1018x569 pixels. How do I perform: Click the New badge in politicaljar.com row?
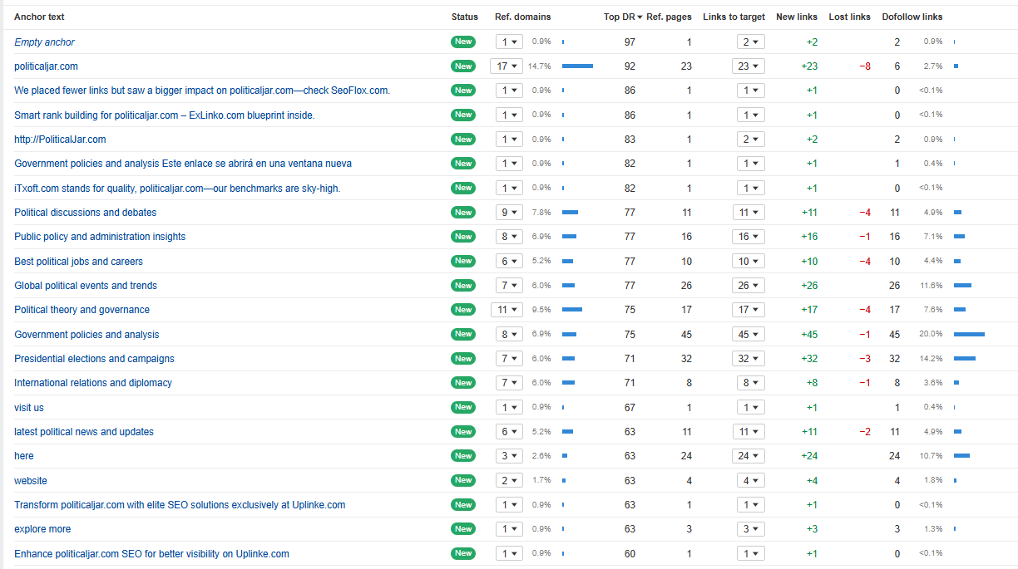(x=463, y=66)
